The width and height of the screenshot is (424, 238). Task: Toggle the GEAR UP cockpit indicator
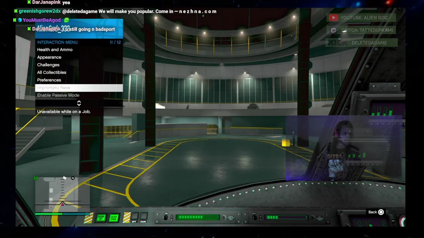[101, 218]
